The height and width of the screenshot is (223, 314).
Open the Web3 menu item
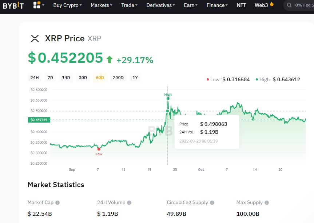[x=261, y=5]
